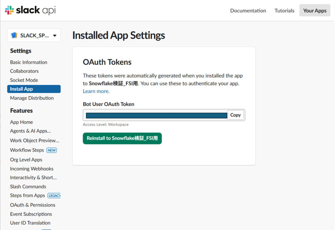Open the Tutorials page

pos(284,10)
